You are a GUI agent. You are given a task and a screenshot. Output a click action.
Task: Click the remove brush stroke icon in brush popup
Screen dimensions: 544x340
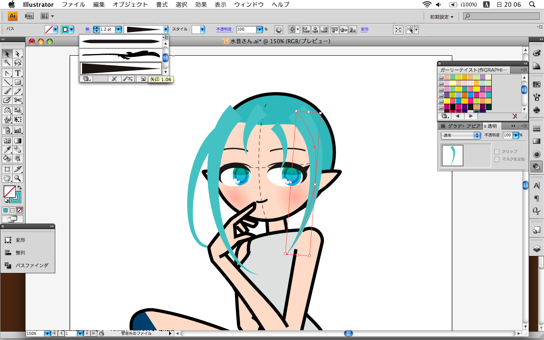click(x=114, y=79)
